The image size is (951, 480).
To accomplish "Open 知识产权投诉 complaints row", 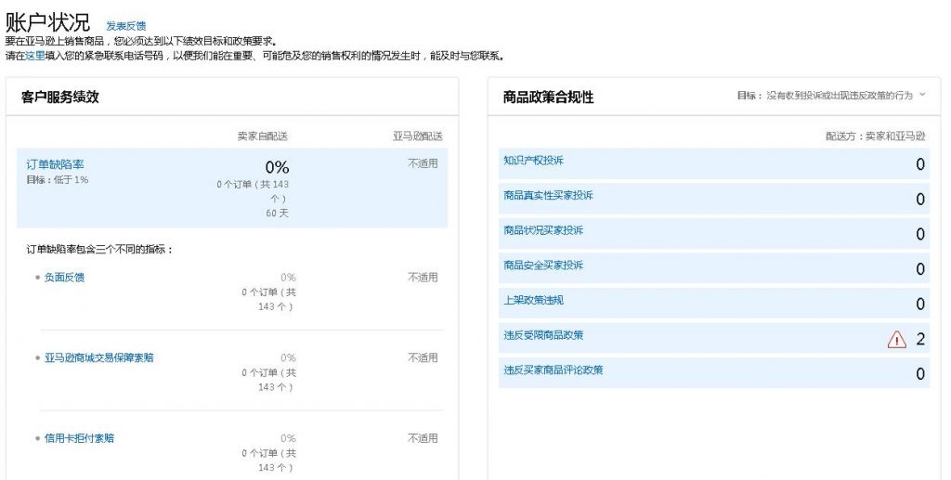I will 533,161.
